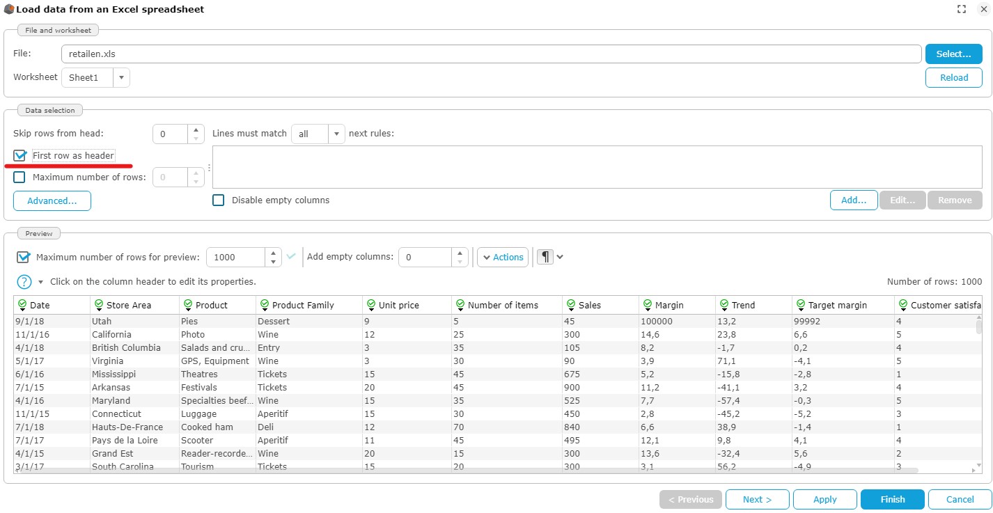Image resolution: width=993 pixels, height=513 pixels.
Task: Click the panel splitter handle left of rules box
Action: pos(209,167)
